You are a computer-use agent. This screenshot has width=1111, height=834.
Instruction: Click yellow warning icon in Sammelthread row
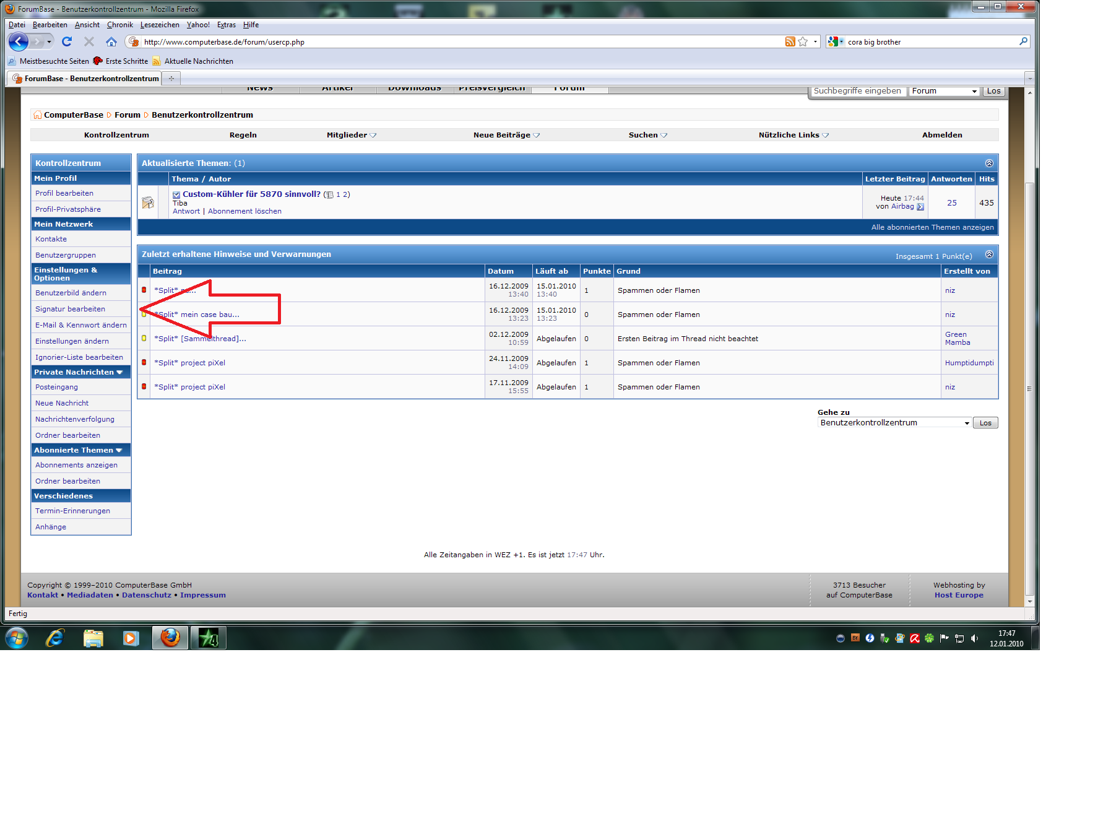pyautogui.click(x=144, y=338)
